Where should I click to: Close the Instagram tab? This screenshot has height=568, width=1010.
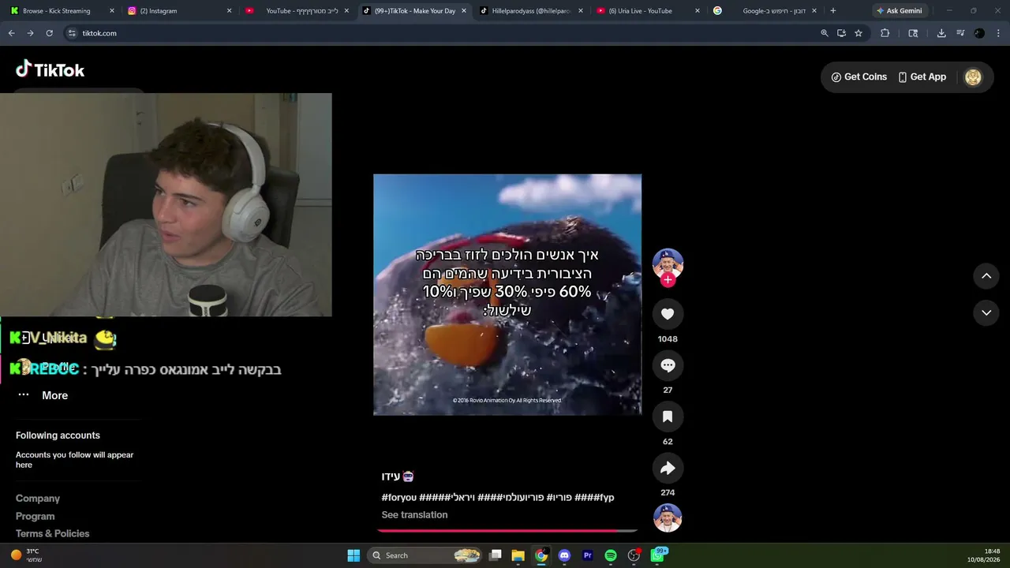click(x=229, y=11)
